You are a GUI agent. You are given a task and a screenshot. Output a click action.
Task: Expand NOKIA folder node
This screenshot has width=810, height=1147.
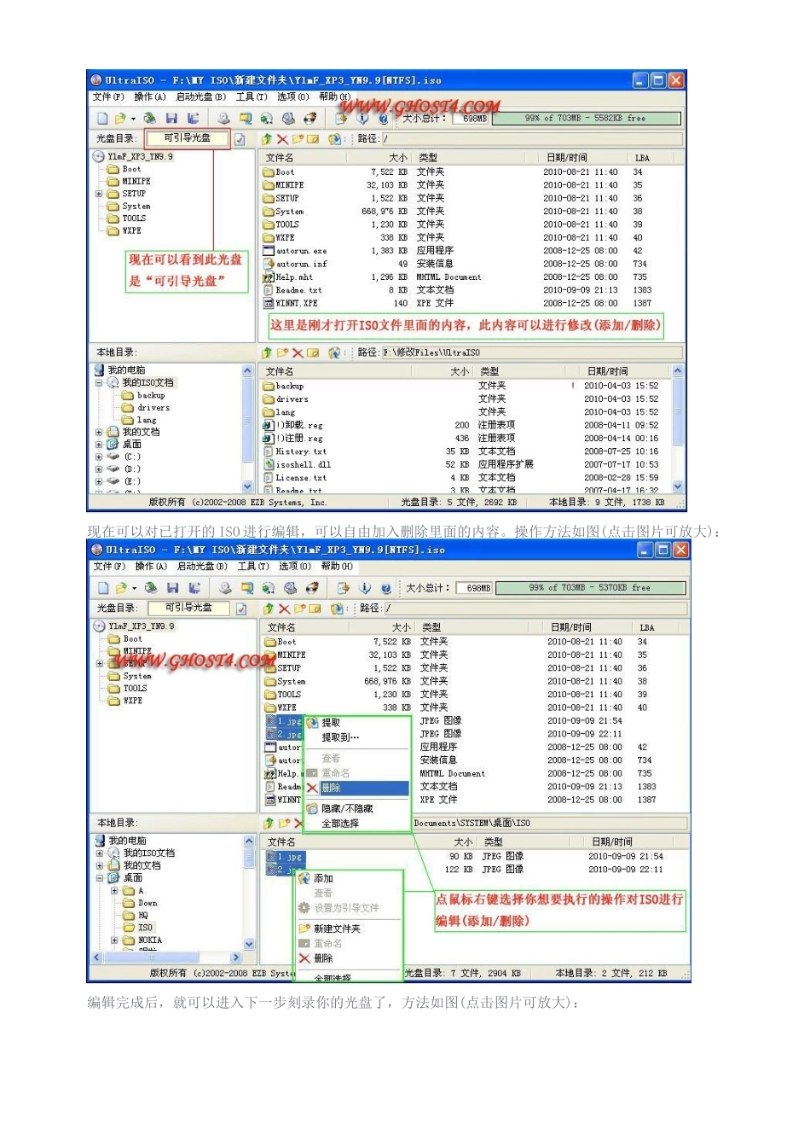coord(114,940)
